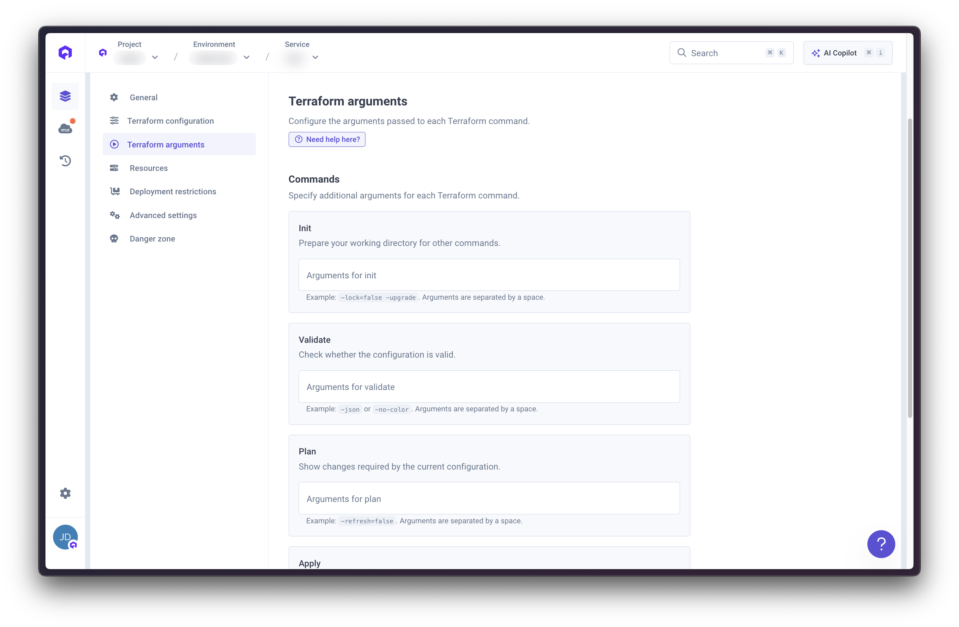Select the services layers icon in sidebar
Viewport: 959px width, 627px height.
pos(65,96)
